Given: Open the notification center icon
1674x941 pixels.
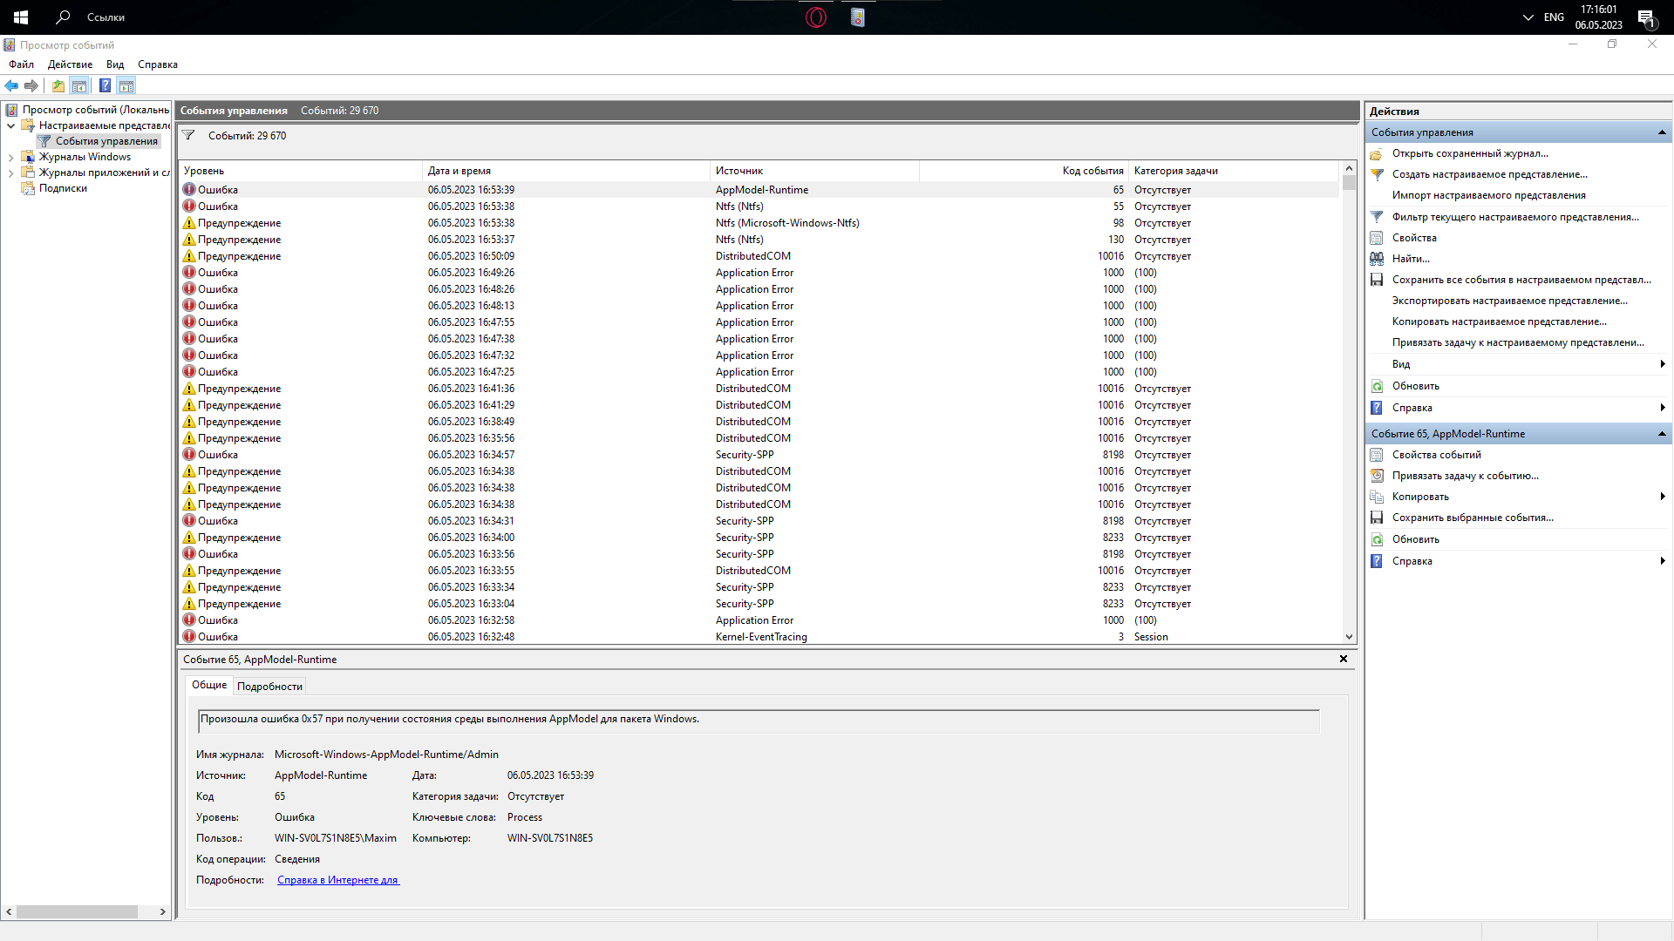Looking at the screenshot, I should (x=1646, y=17).
